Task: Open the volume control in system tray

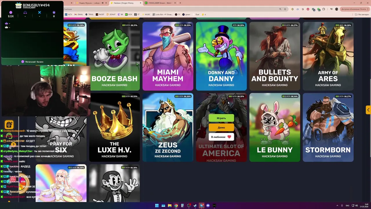Action: pyautogui.click(x=356, y=206)
